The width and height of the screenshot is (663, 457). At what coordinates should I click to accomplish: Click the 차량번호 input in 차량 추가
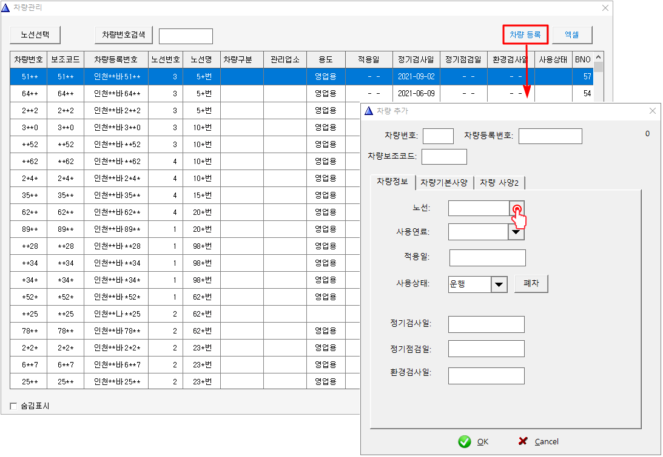(x=438, y=136)
